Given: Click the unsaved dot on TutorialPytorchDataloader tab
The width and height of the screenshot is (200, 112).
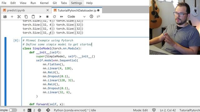Looking at the screenshot, I should tap(98, 10).
